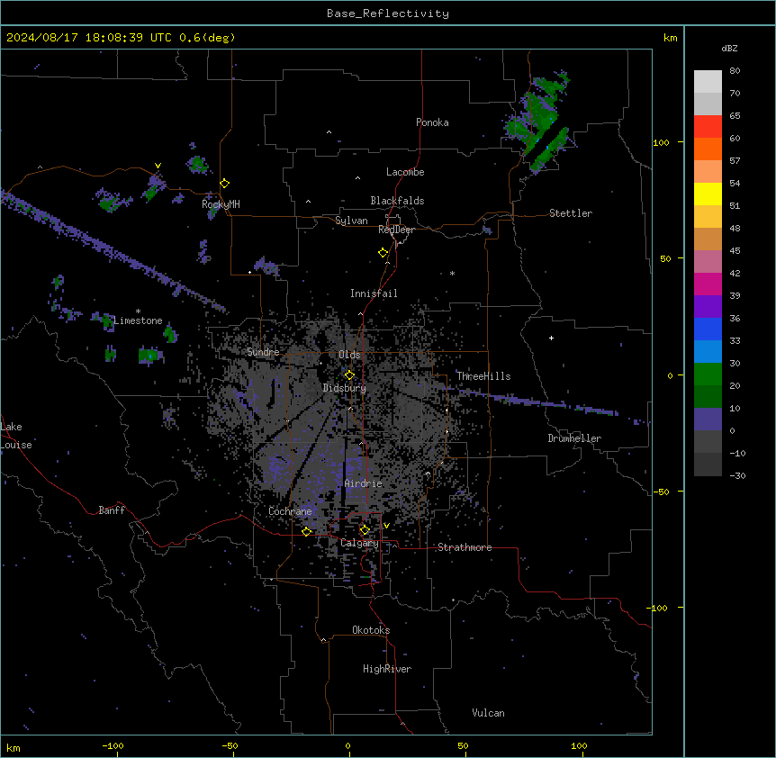Select the Olds label
The height and width of the screenshot is (758, 776).
tap(349, 355)
